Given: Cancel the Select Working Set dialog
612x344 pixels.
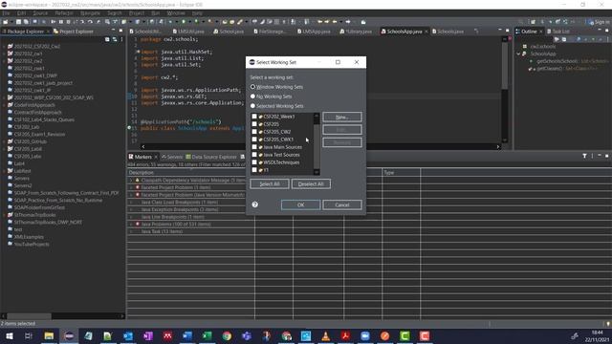Looking at the screenshot, I should click(x=342, y=204).
